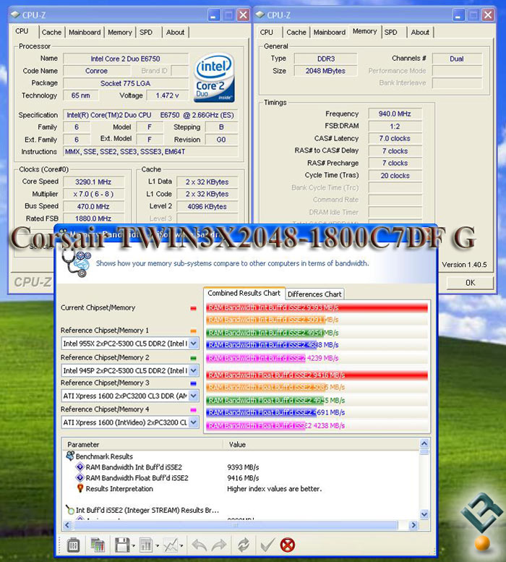Open Mainboard tab in right CPU-Z window
The width and height of the screenshot is (506, 562).
tap(330, 33)
